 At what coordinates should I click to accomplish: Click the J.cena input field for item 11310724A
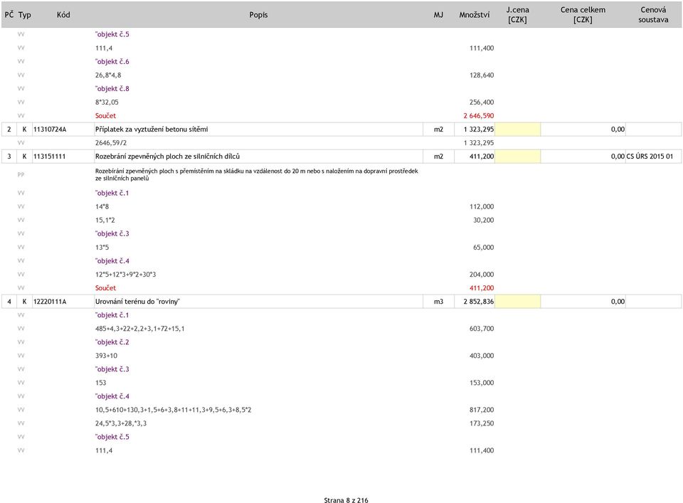(517, 129)
